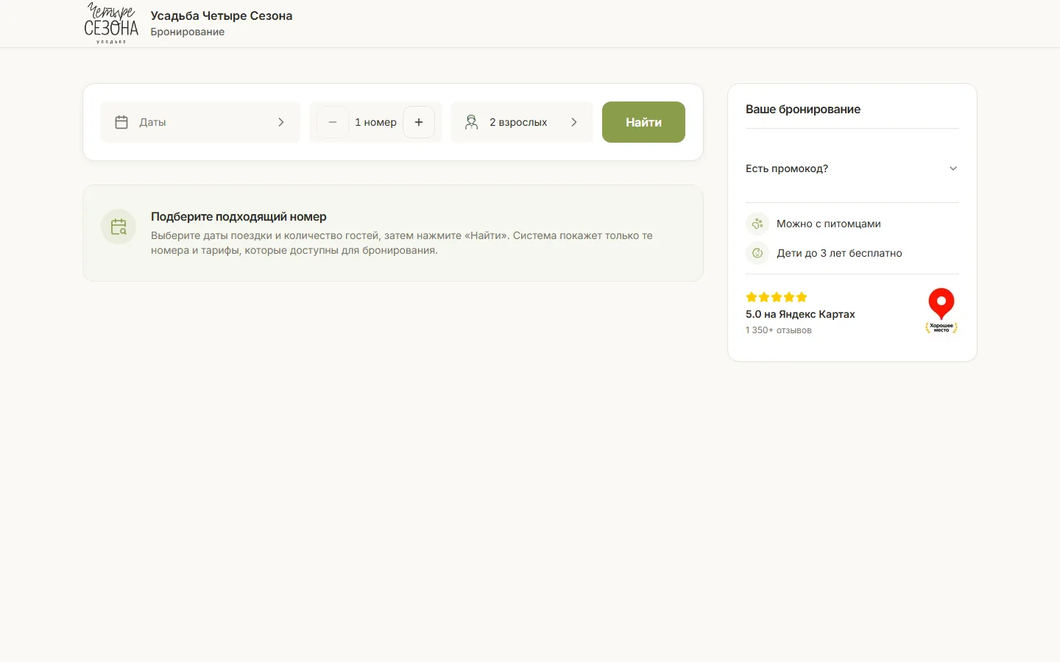
Task: Expand the Есть промокод? section
Action: click(x=852, y=168)
